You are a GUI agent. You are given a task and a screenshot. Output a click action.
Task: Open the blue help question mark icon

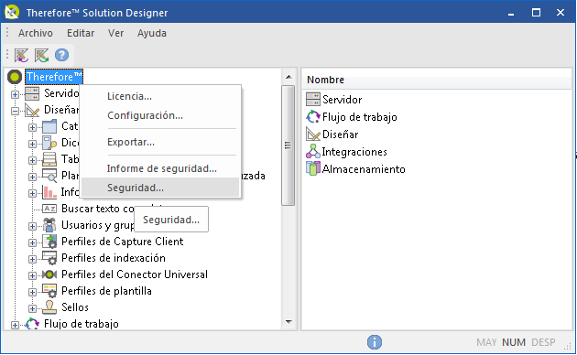pyautogui.click(x=62, y=55)
